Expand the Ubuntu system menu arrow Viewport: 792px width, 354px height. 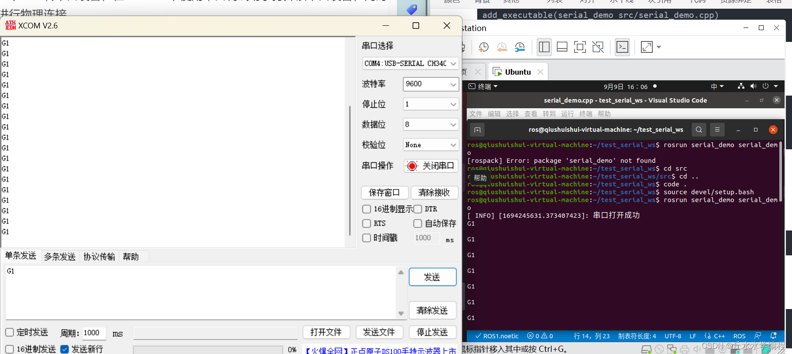point(776,86)
